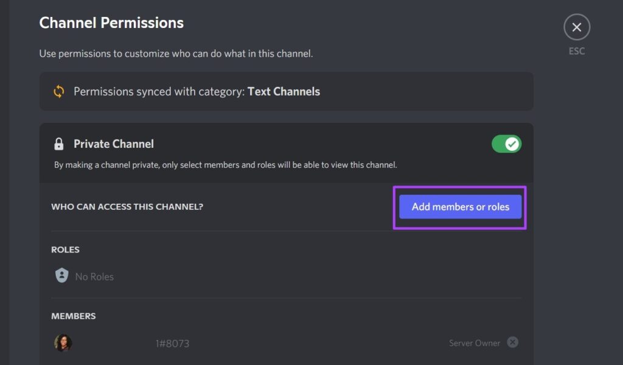Click the Private Channel label text

pyautogui.click(x=114, y=144)
